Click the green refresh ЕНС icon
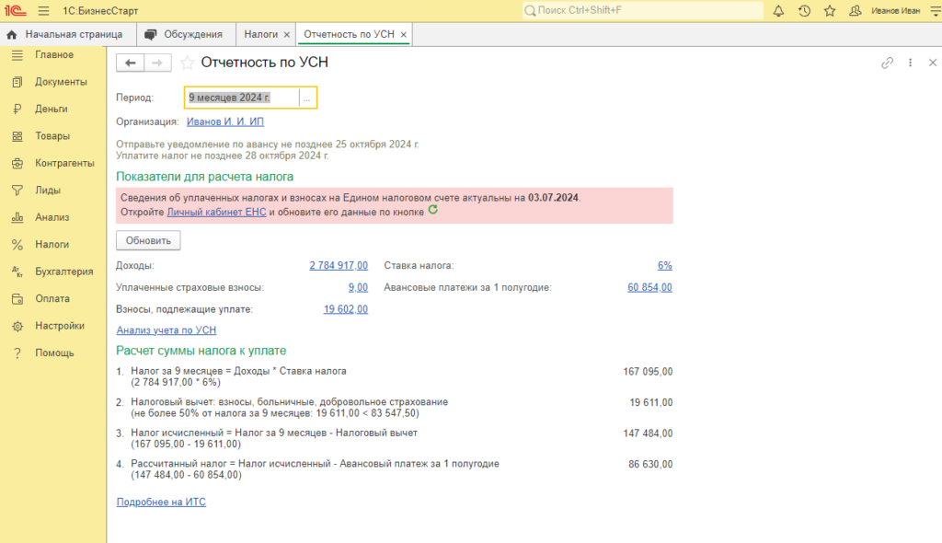The width and height of the screenshot is (942, 543). coord(432,211)
